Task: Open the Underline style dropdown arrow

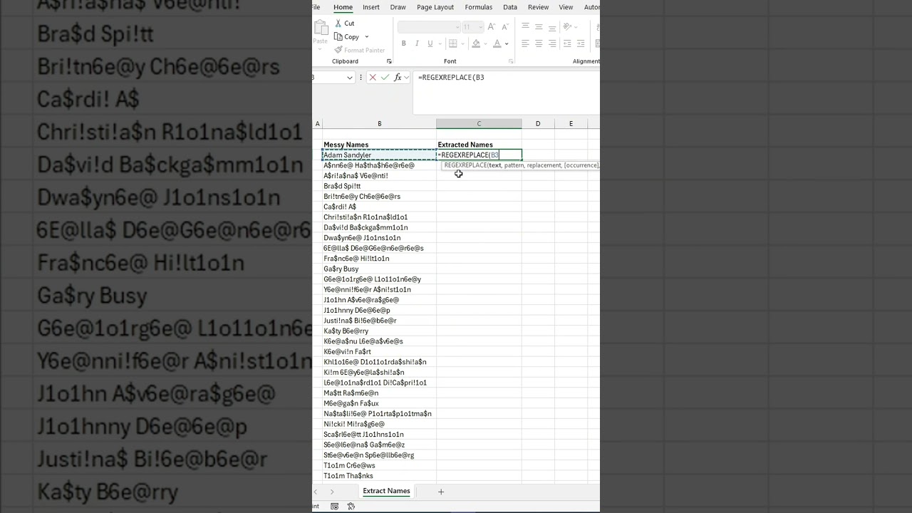Action: 439,43
